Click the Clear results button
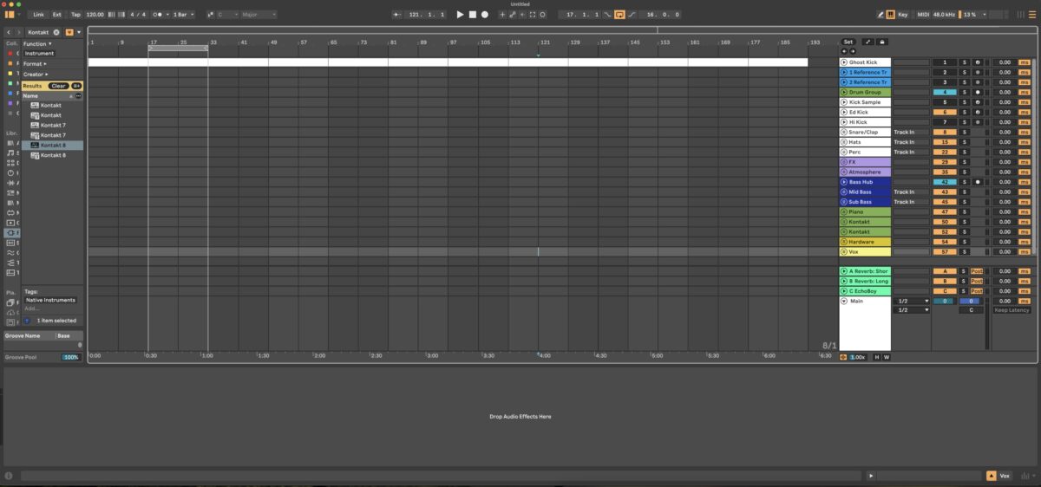The width and height of the screenshot is (1041, 487). click(58, 86)
